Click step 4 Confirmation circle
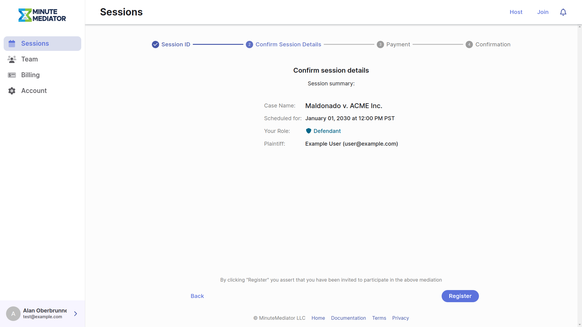Screen dimensions: 582x327 (469, 44)
